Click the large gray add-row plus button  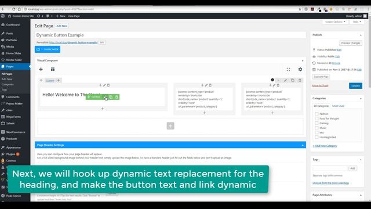click(170, 126)
